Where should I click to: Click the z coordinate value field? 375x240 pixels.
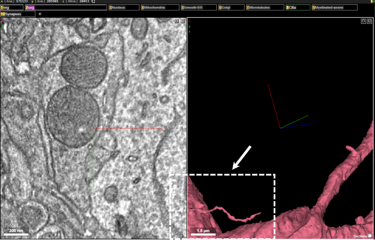pyautogui.click(x=84, y=1)
